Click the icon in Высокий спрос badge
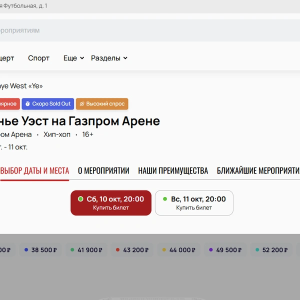Image resolution: width=300 pixels, height=300 pixels. click(82, 104)
